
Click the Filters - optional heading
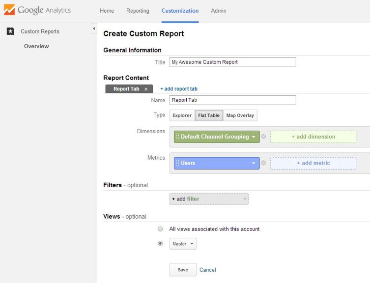pyautogui.click(x=125, y=185)
